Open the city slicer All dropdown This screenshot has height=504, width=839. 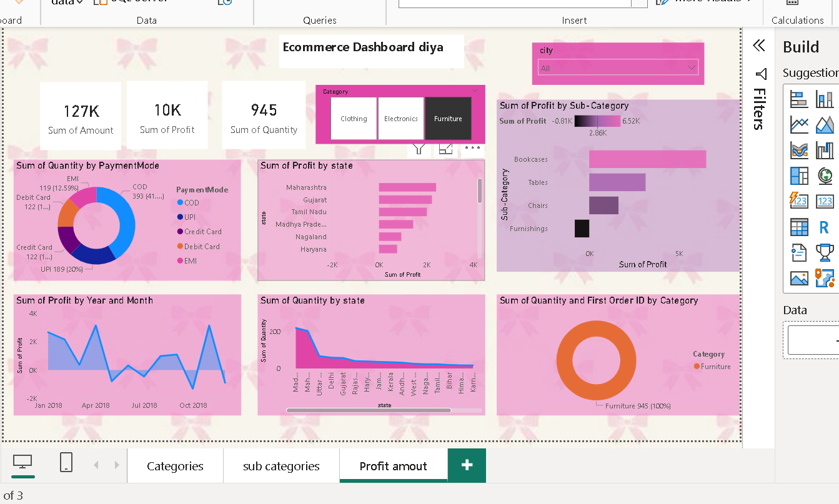[691, 67]
